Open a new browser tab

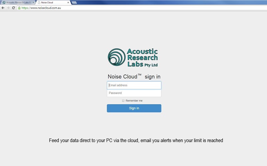click(74, 2)
